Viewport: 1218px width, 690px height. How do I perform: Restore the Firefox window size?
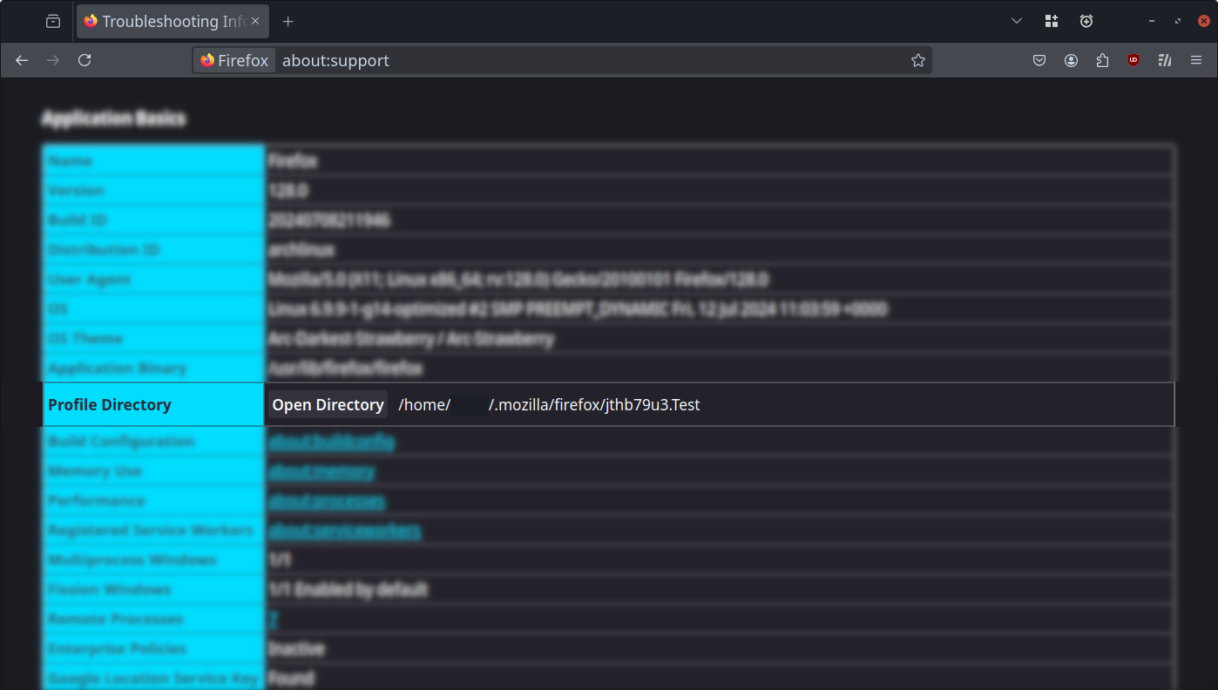point(1178,21)
